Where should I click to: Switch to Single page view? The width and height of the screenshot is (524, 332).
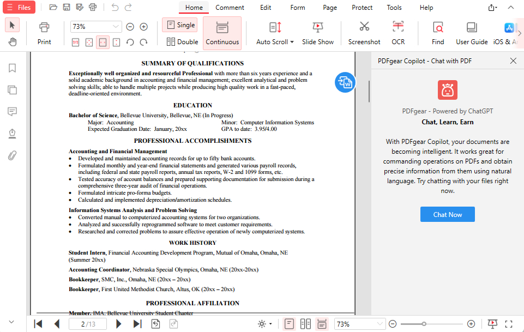point(179,25)
